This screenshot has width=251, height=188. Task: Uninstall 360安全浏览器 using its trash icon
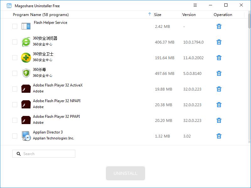(x=219, y=42)
